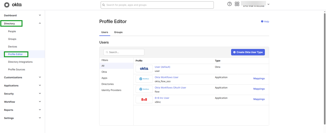Click the 8x8 logo in profile list
The width and height of the screenshot is (326, 133).
pyautogui.click(x=144, y=100)
